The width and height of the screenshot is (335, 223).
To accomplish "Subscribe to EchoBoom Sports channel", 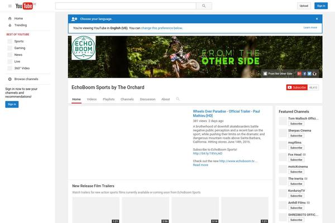I will 297,88.
